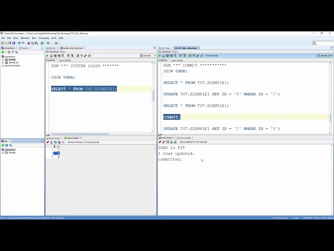334x251 pixels.
Task: Click print icon in left Query Result
Action: coord(51,142)
